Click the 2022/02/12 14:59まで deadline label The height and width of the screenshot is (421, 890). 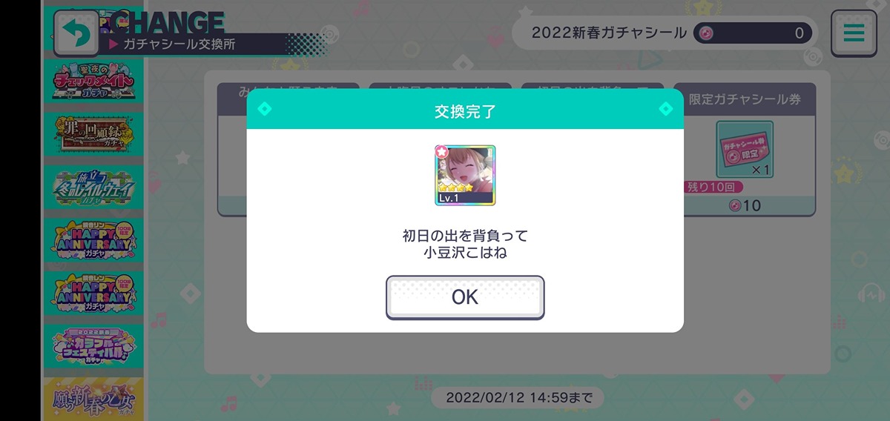(518, 397)
